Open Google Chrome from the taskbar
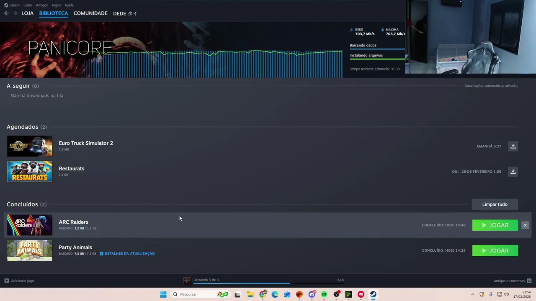 [x=263, y=294]
